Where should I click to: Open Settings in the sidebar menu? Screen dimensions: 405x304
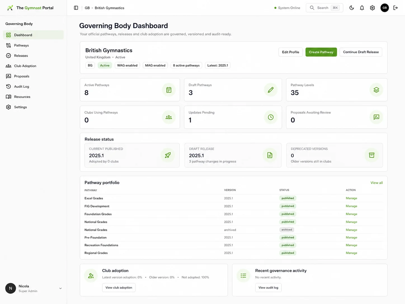(33, 107)
